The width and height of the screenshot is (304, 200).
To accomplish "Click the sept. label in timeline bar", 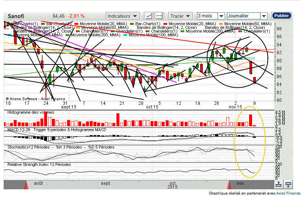I will 106,183.
